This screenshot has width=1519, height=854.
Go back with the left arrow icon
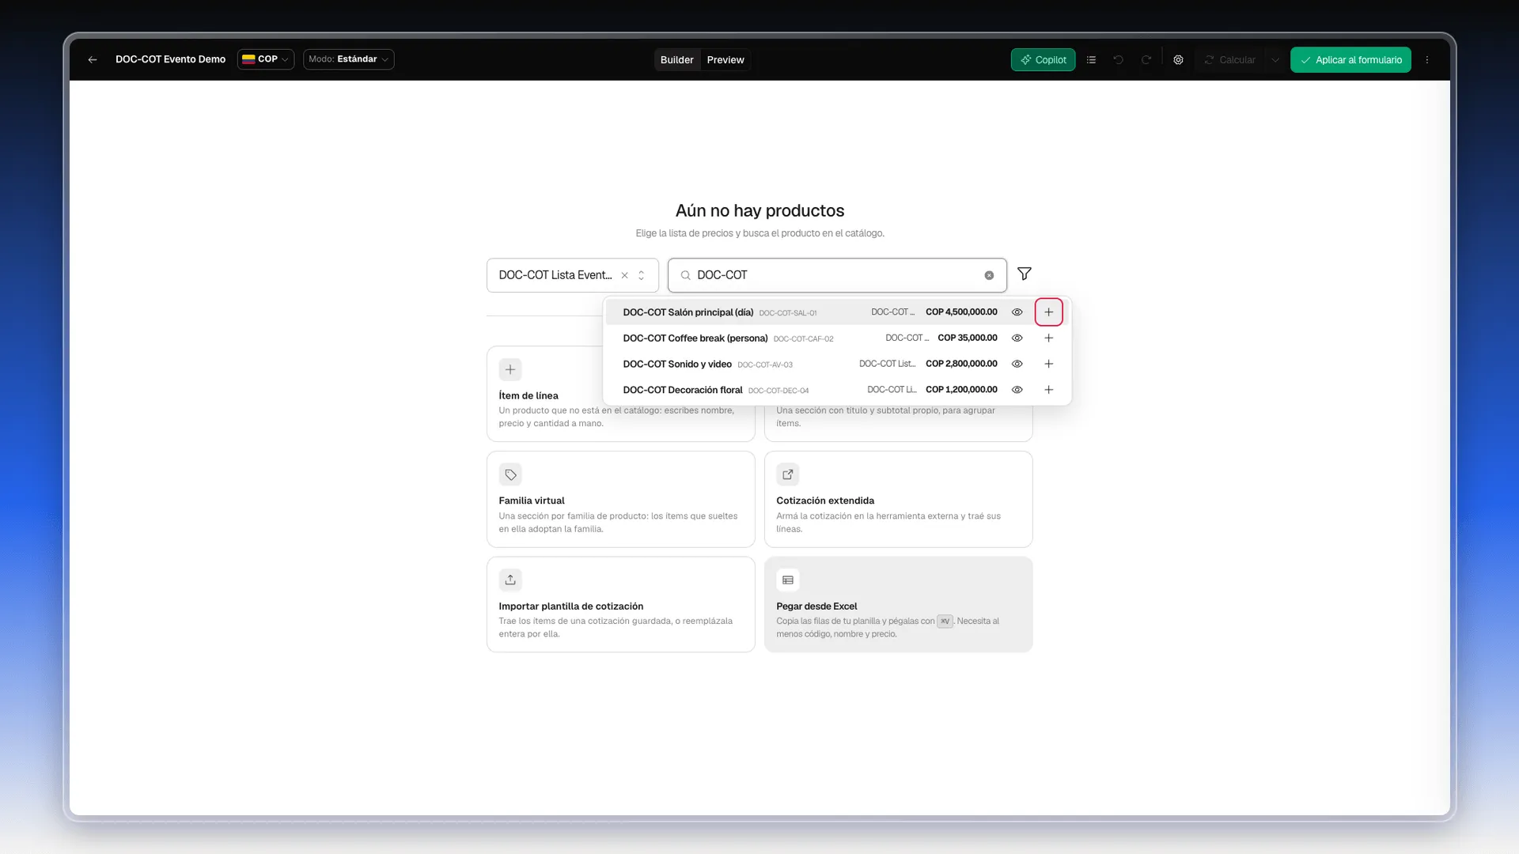coord(93,59)
